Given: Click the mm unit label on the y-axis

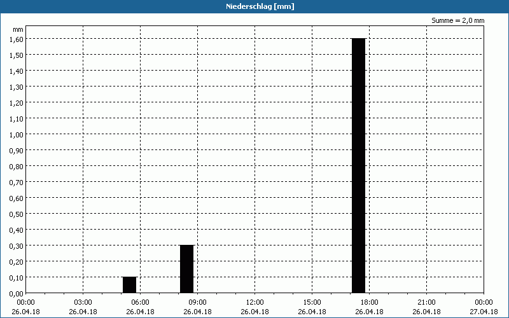Looking at the screenshot, I should tap(18, 29).
